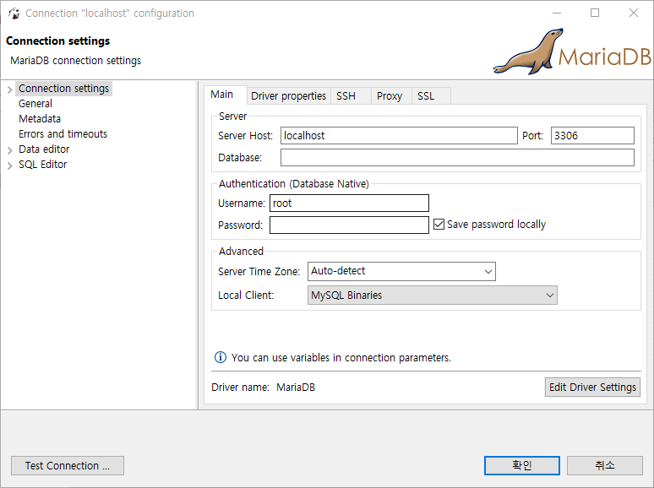
Task: Select SQL Editor in the tree
Action: tap(43, 164)
